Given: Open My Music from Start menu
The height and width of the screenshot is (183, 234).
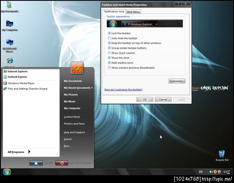Looking at the screenshot, I should click(69, 101).
